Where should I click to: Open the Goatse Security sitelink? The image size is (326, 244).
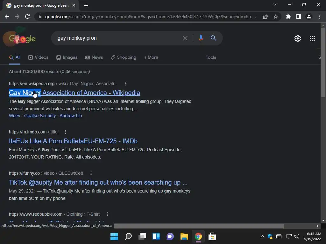point(40,116)
